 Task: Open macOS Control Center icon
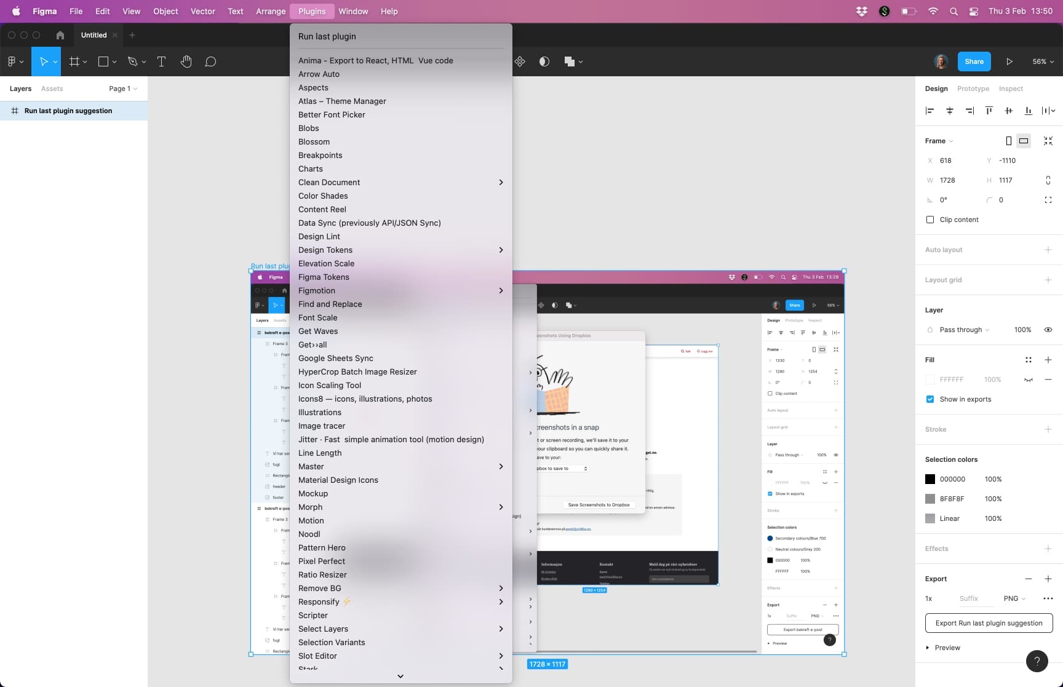(x=974, y=11)
